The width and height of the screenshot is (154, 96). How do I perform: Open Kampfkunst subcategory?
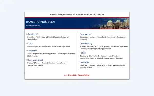[61, 63]
